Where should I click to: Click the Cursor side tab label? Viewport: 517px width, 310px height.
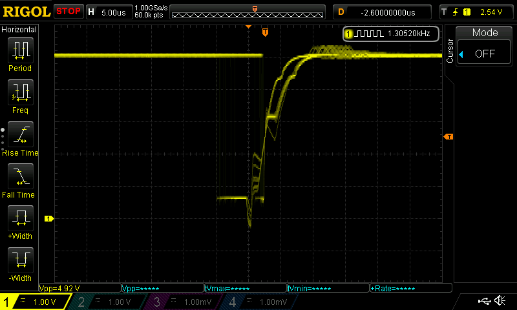click(450, 51)
